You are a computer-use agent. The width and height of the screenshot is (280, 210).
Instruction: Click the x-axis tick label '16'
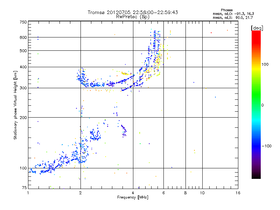coord(238,193)
